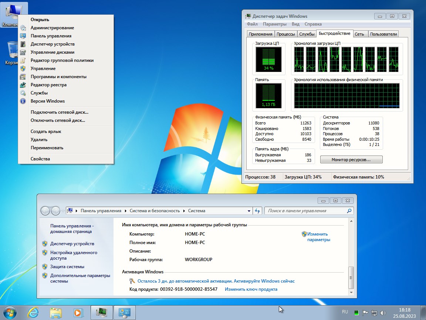Click the Панель управления icon in context menu
Viewport: 426px width, 320px height.
[23, 36]
